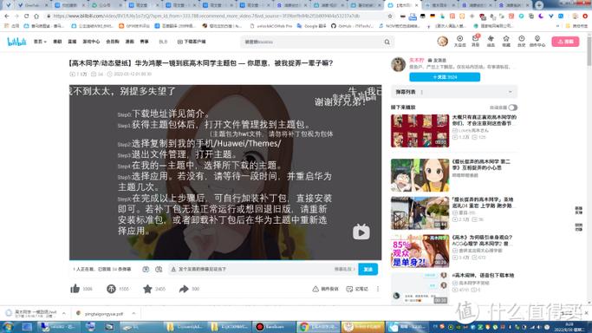
Task: Close the downloads bar
Action: [586, 313]
